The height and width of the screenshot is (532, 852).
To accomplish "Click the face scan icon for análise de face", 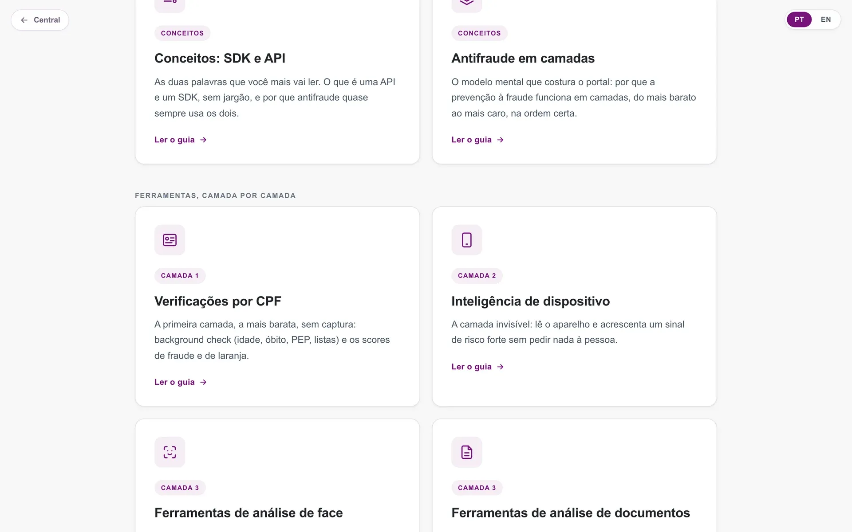I will pos(170,452).
